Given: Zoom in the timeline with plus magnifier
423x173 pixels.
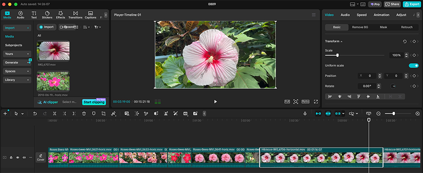Looking at the screenshot, I should point(418,114).
